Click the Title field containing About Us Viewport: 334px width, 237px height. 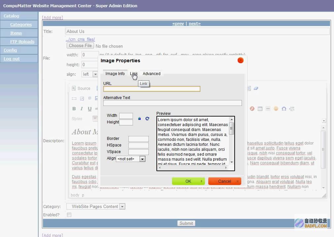197,31
